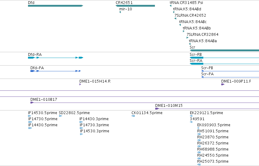Select the RH51091.5prime EST glyph
Viewport: 259px width, 166px height.
pos(199,134)
